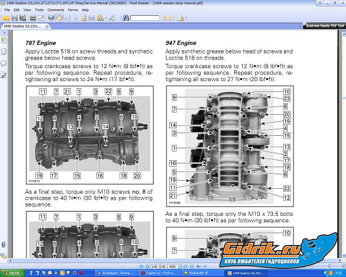Click the vertical scrollbar down arrow
The width and height of the screenshot is (346, 277).
click(343, 255)
